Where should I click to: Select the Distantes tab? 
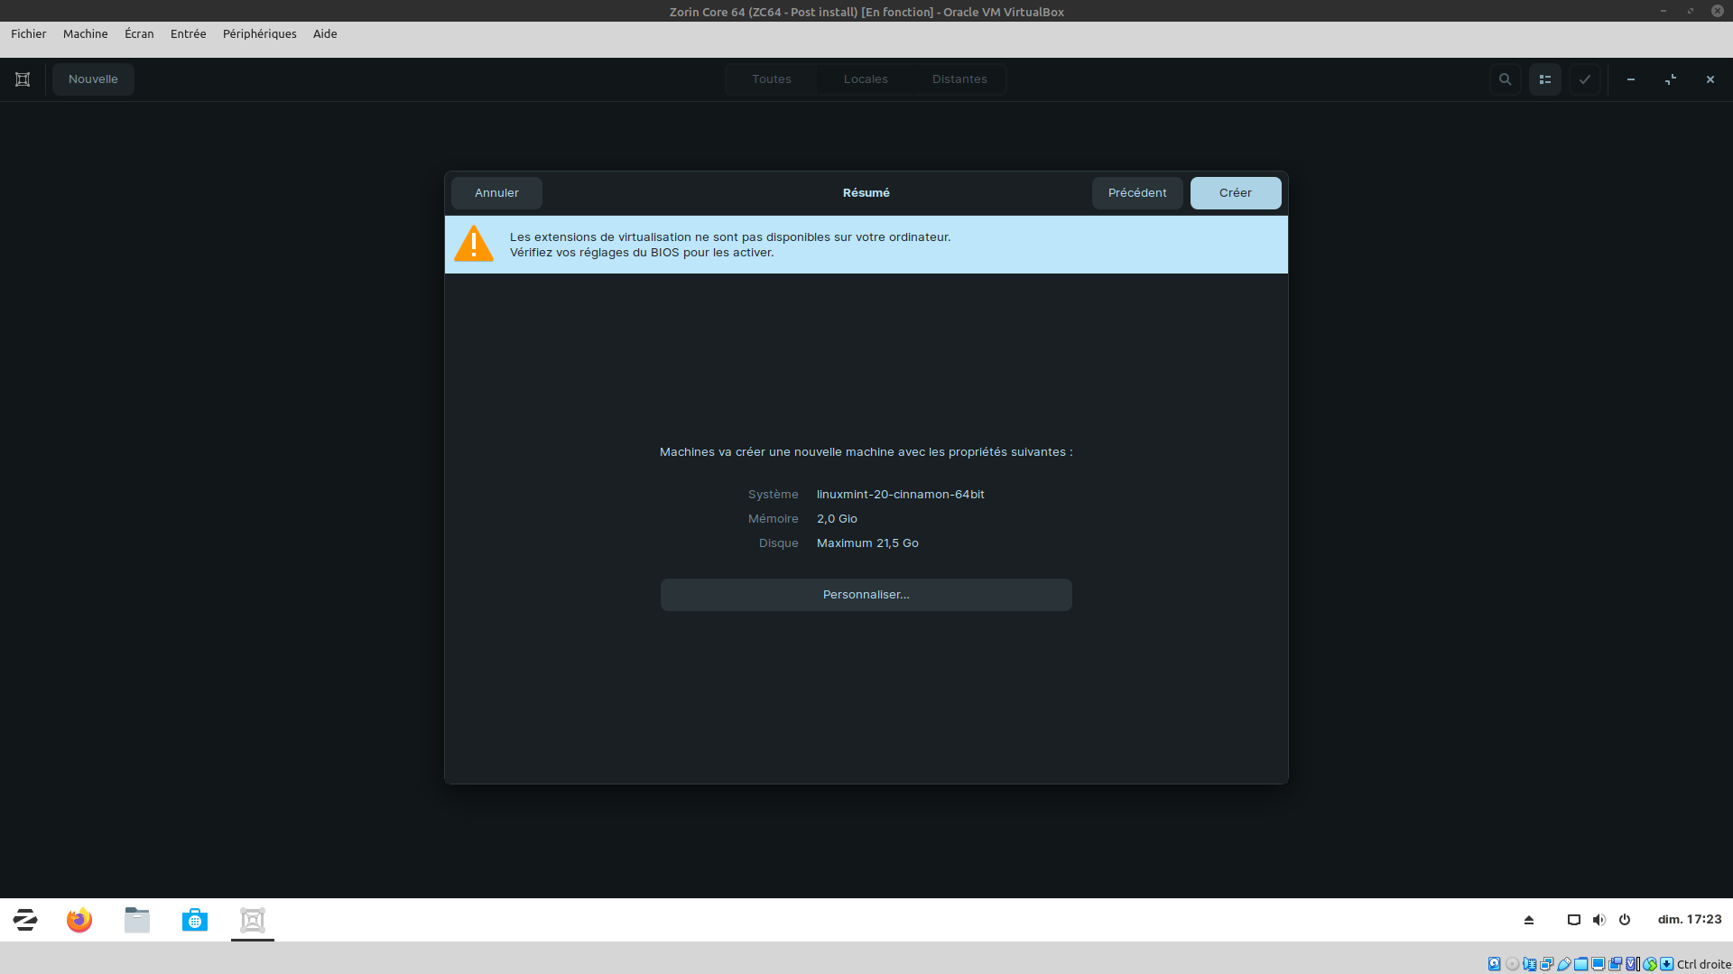pyautogui.click(x=959, y=79)
